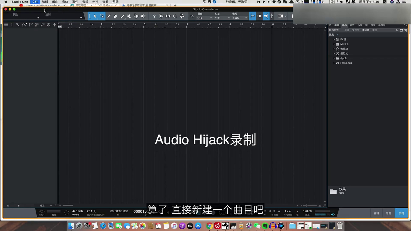Expand the Mix FX folder
Image resolution: width=411 pixels, height=231 pixels.
pos(334,44)
